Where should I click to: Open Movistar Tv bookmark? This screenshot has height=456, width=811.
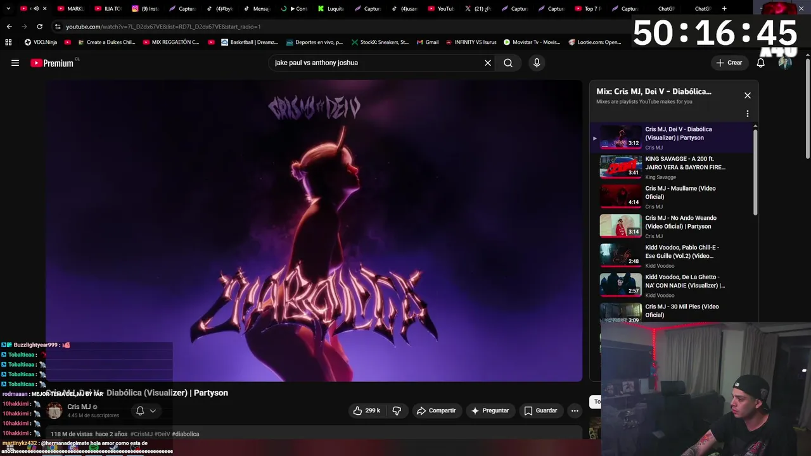click(532, 42)
